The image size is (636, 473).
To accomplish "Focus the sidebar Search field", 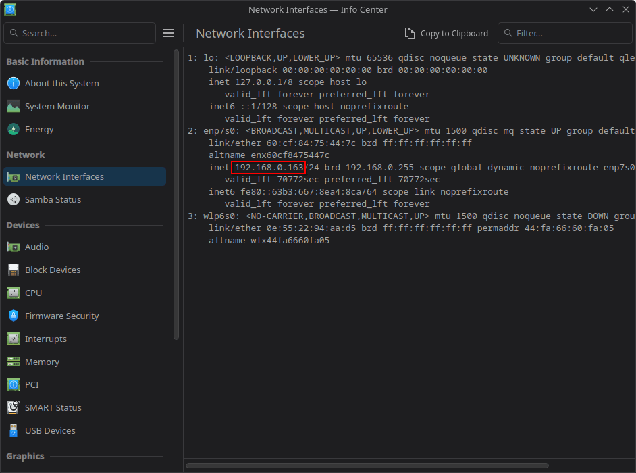I will 80,33.
